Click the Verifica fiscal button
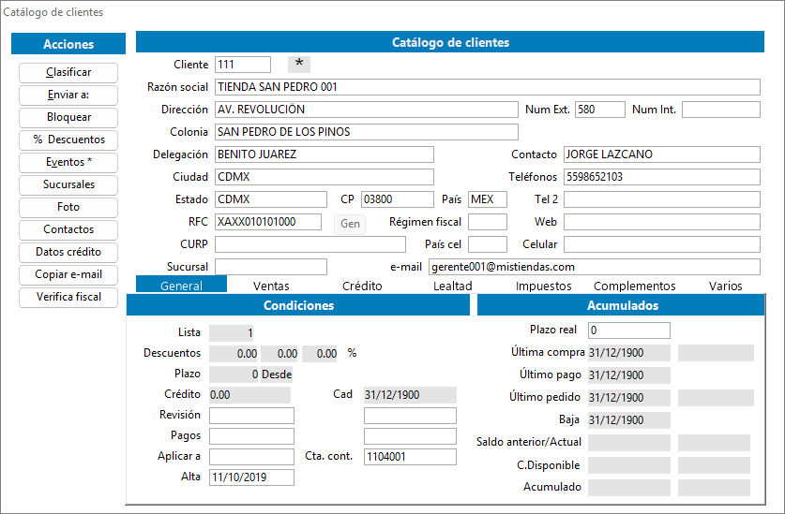785x514 pixels. click(x=68, y=298)
